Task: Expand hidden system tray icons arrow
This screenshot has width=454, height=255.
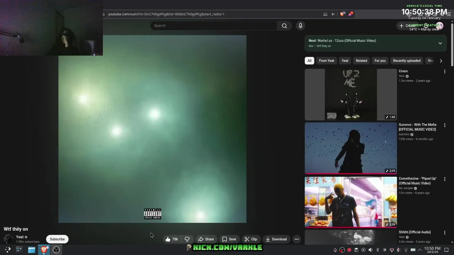Action: coord(419,250)
